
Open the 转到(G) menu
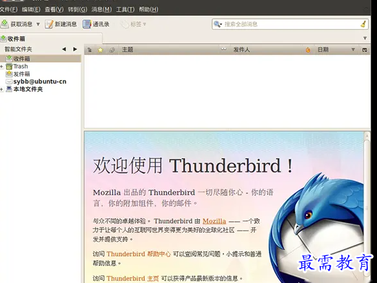(x=77, y=10)
